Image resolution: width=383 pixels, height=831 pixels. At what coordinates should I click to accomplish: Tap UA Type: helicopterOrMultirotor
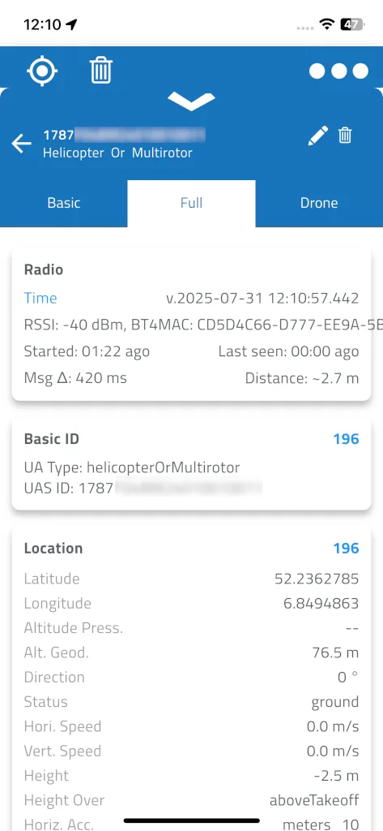pos(132,467)
